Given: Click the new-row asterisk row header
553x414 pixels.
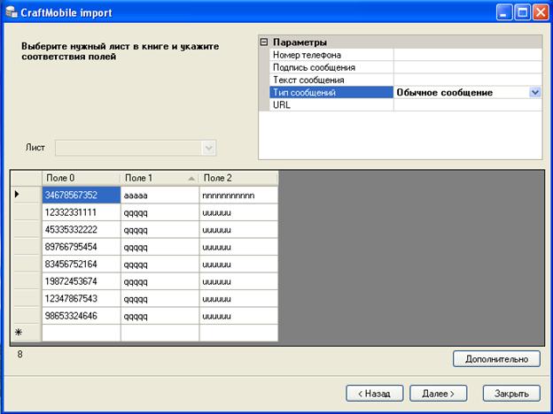Looking at the screenshot, I should click(26, 333).
